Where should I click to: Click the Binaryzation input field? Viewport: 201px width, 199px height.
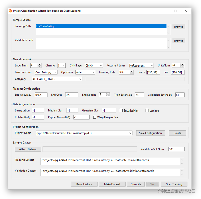[x=38, y=110]
